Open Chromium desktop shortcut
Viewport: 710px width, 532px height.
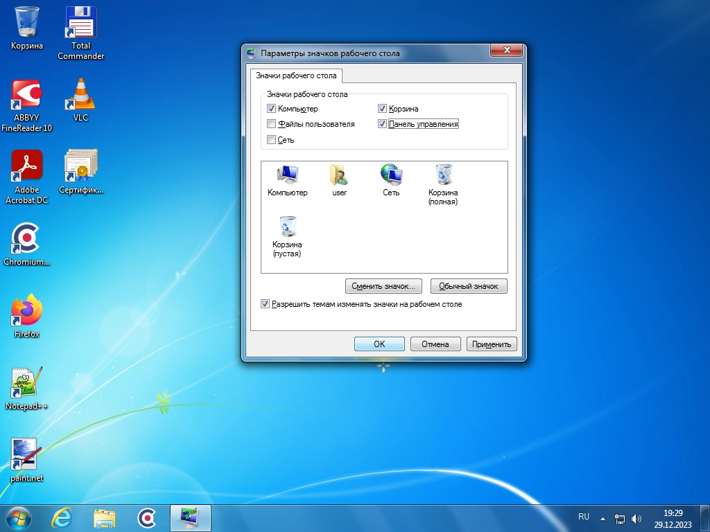(27, 244)
